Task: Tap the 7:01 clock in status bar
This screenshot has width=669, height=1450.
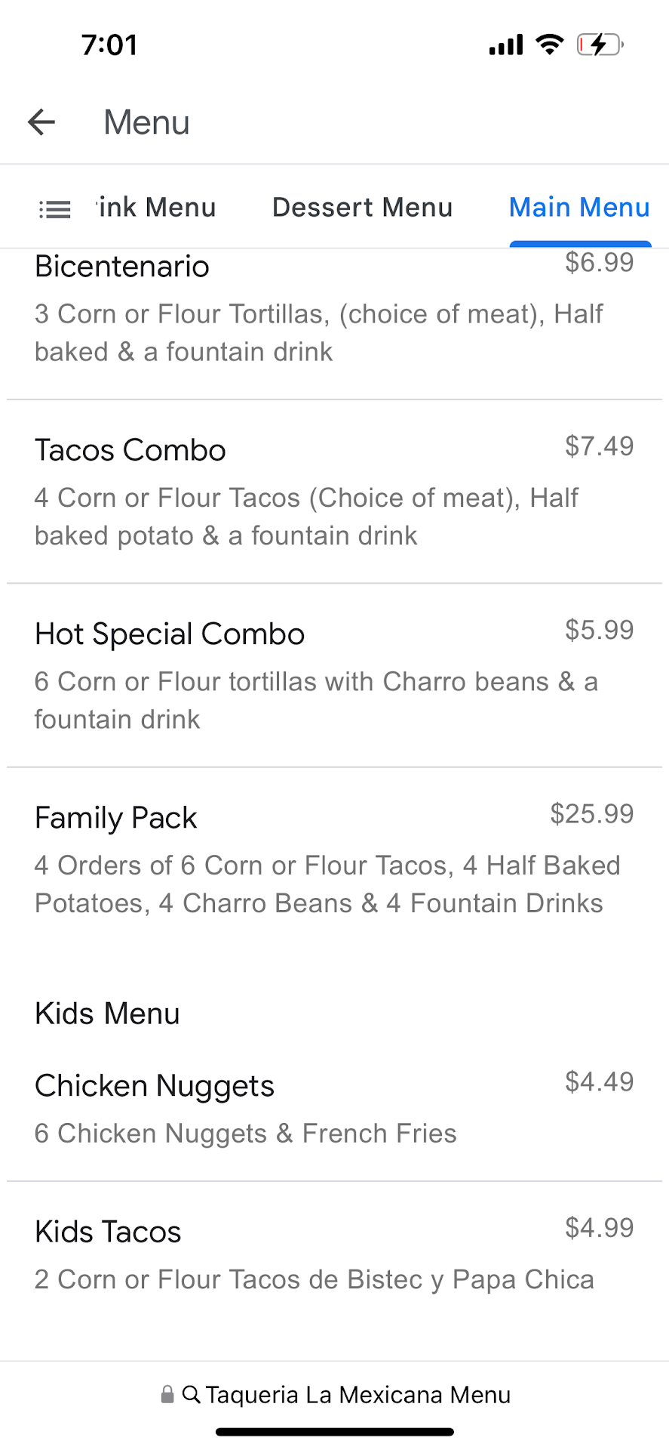Action: [x=110, y=45]
